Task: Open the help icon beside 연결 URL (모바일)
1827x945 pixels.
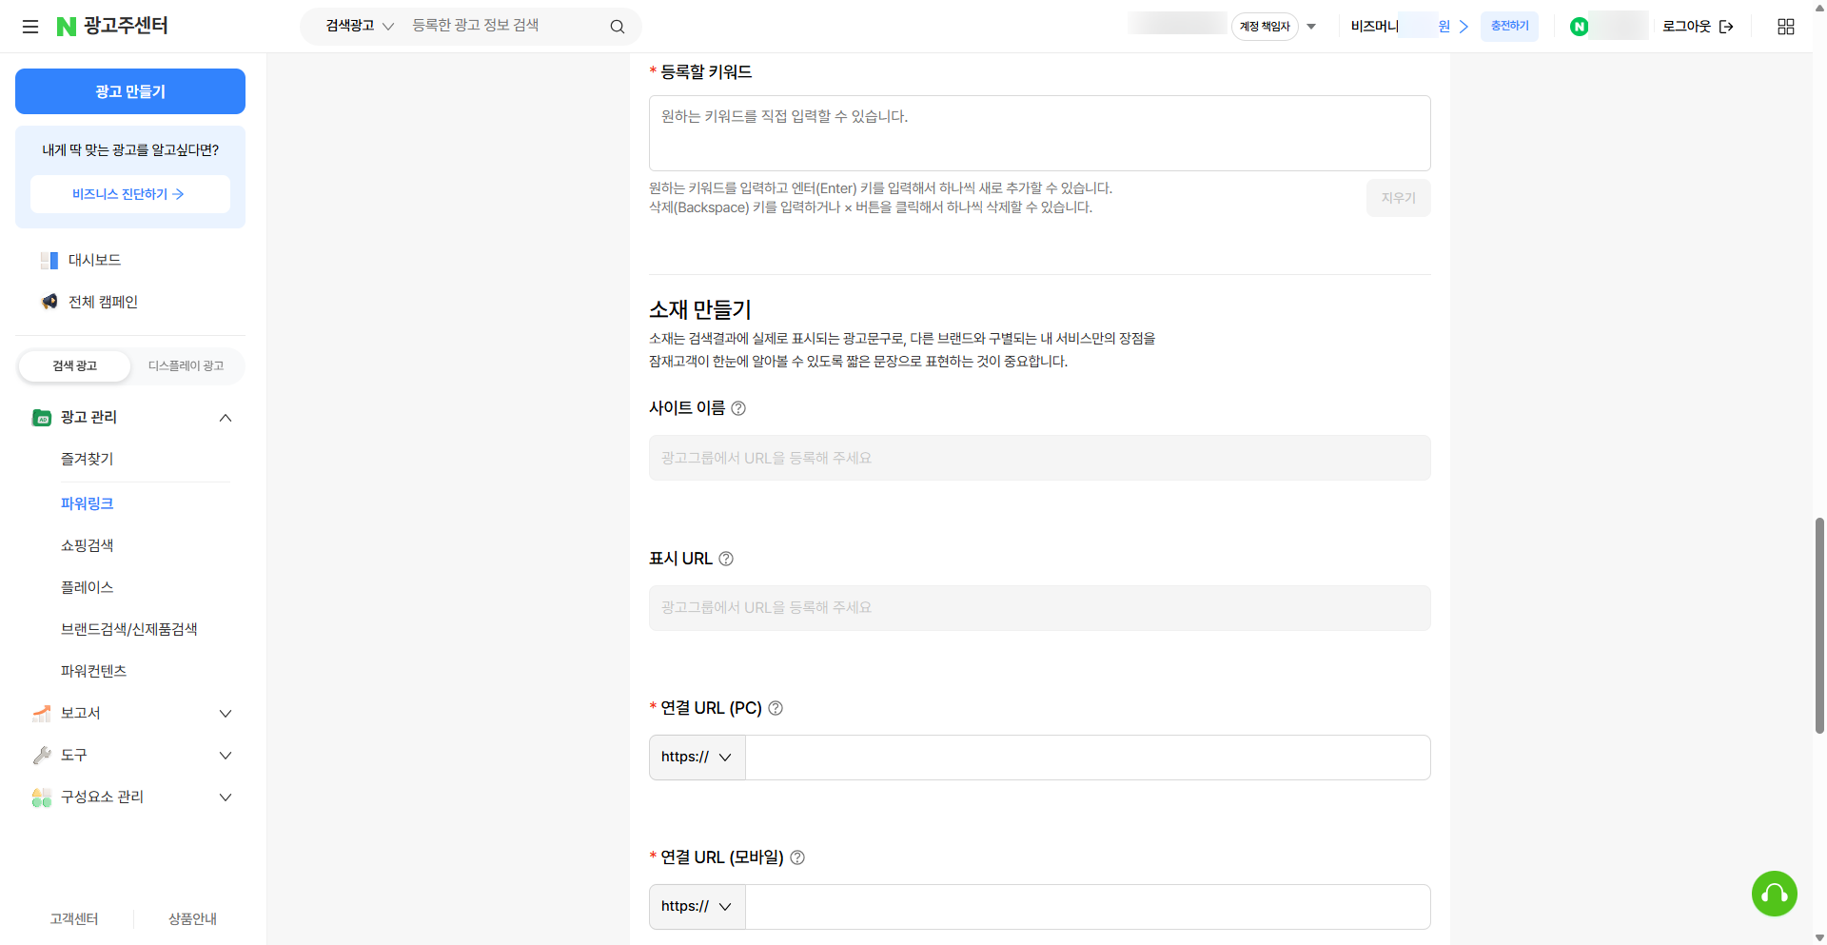Action: [797, 857]
